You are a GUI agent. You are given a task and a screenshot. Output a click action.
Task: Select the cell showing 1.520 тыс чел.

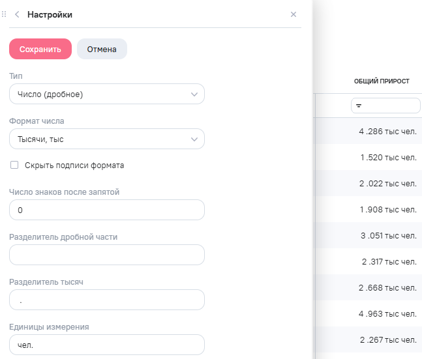[x=387, y=158]
